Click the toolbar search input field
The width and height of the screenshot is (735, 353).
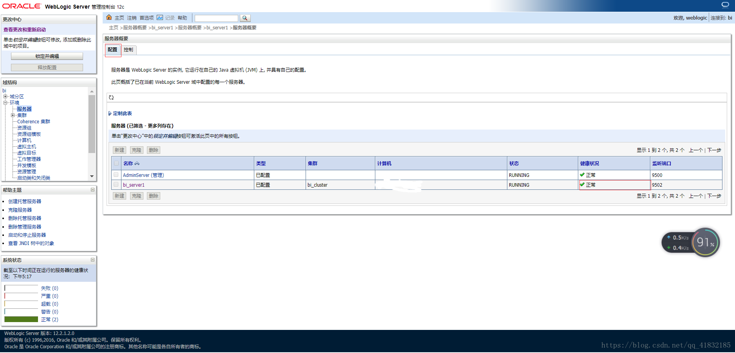(x=216, y=18)
